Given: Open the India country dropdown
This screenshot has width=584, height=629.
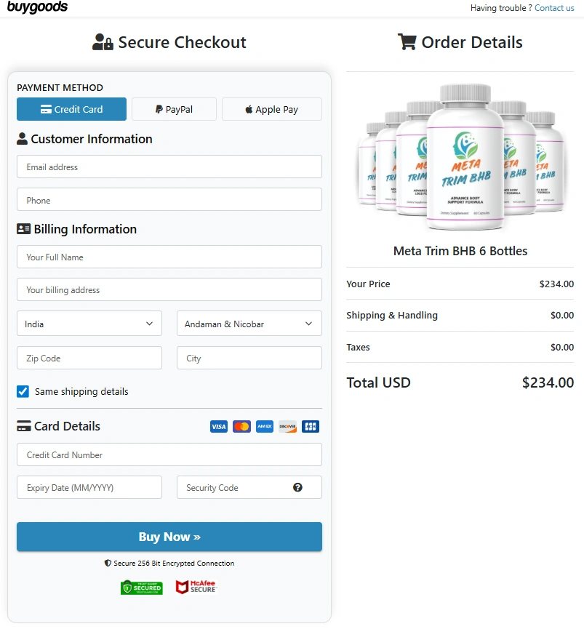Looking at the screenshot, I should click(x=89, y=324).
